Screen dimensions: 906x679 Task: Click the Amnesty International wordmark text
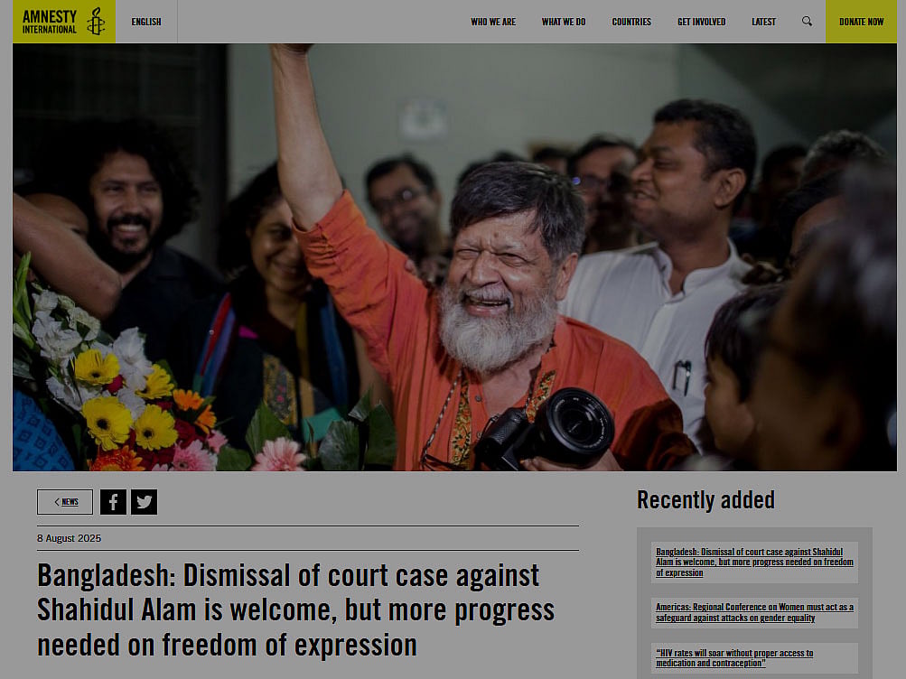click(50, 22)
